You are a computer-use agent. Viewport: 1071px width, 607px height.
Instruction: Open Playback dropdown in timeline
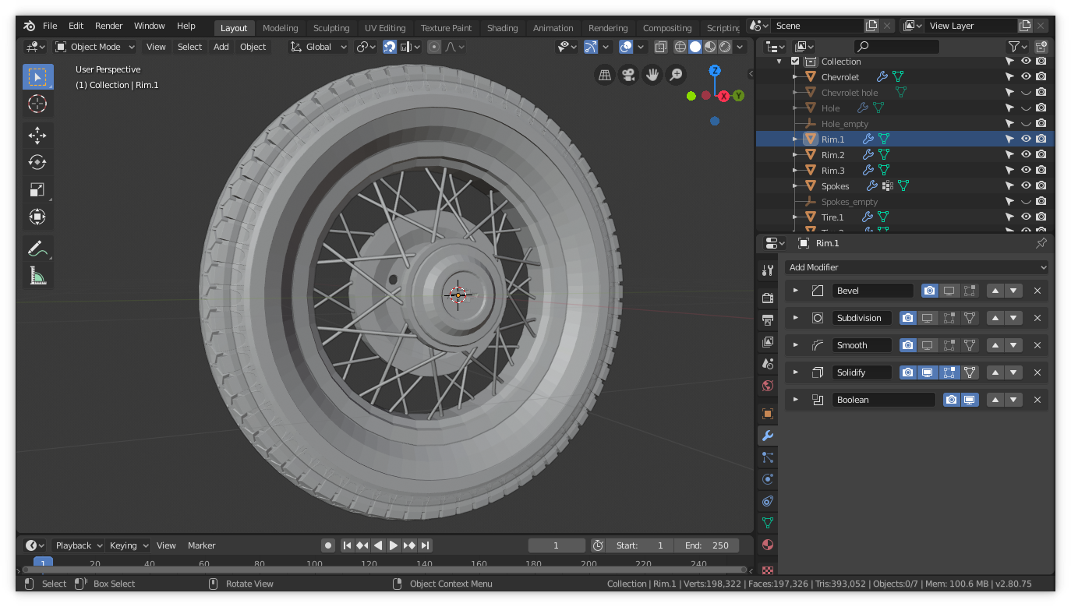[79, 545]
